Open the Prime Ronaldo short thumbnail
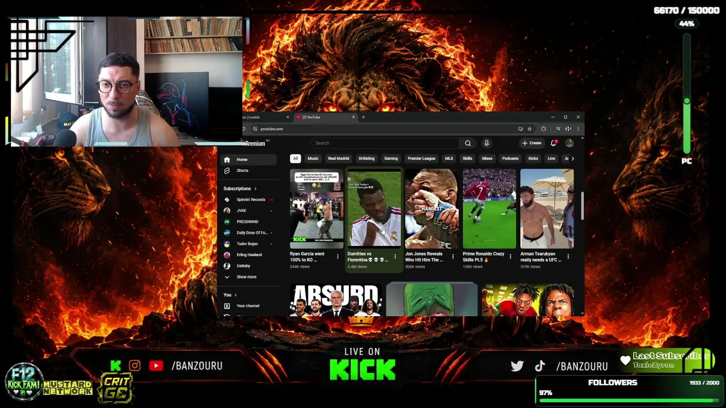726x408 pixels. [x=489, y=209]
